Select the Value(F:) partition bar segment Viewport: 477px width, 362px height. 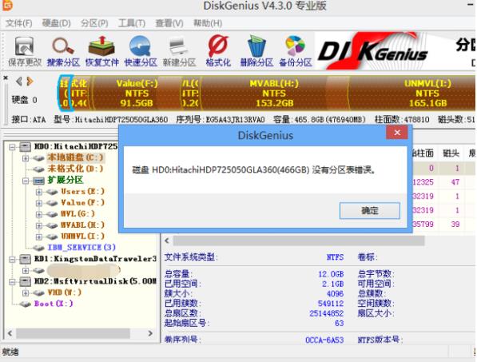click(137, 93)
